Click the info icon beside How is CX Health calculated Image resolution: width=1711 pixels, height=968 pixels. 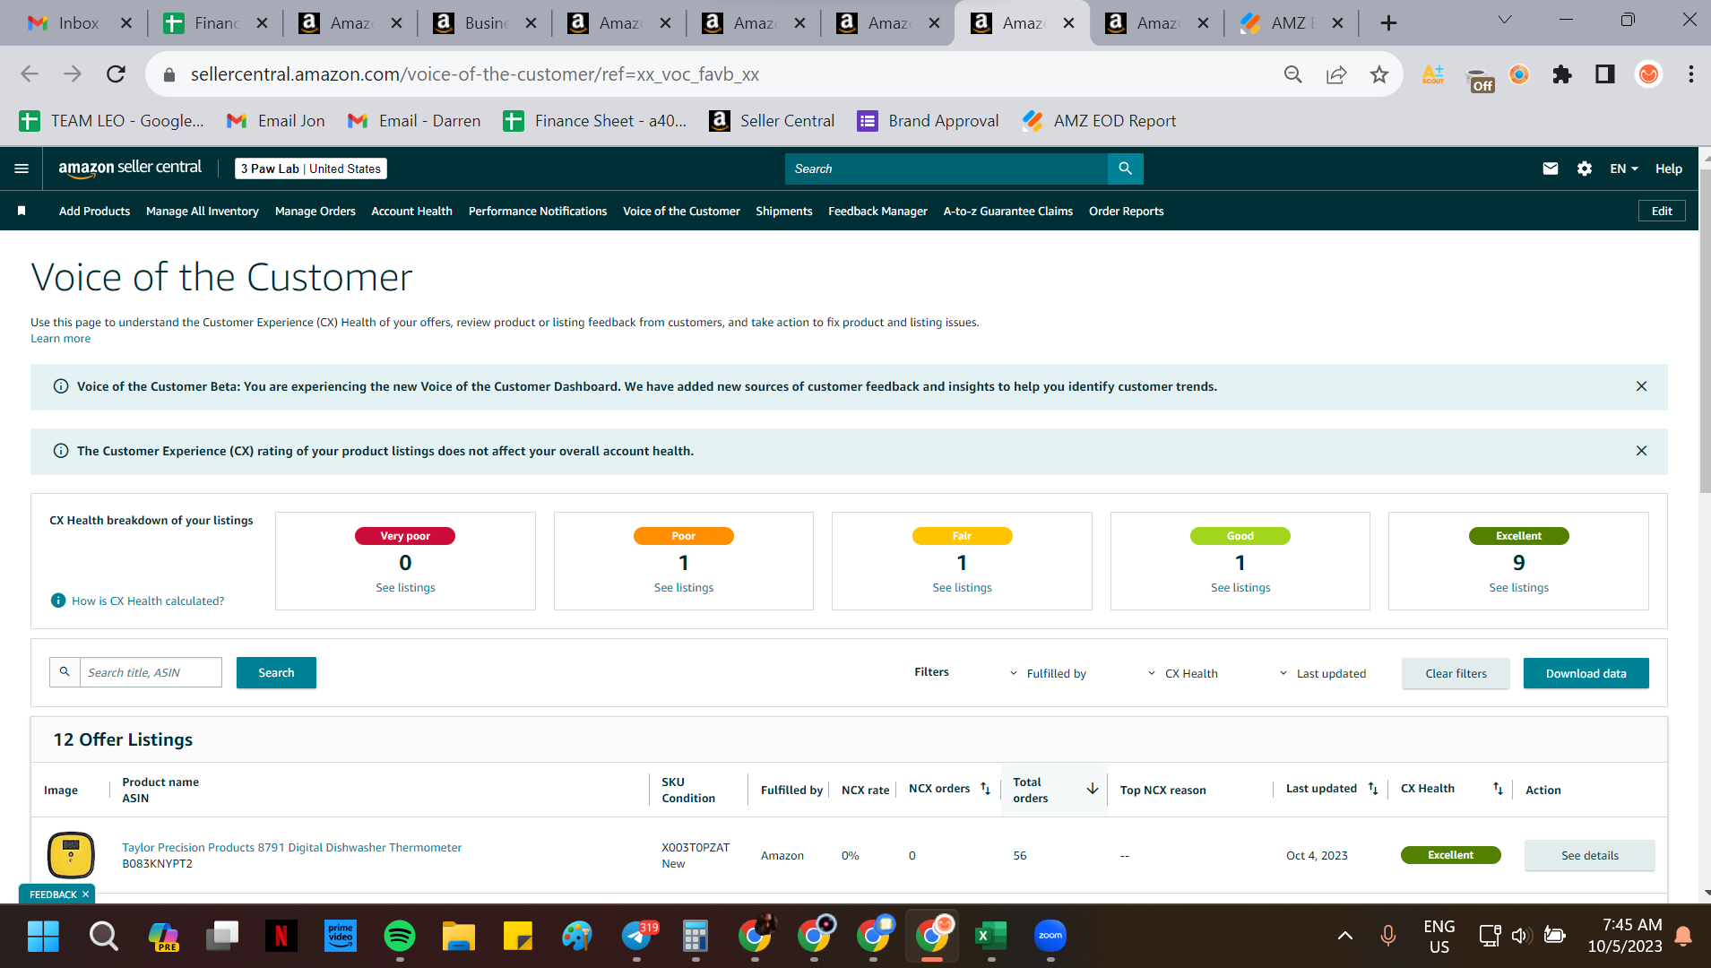pyautogui.click(x=58, y=601)
